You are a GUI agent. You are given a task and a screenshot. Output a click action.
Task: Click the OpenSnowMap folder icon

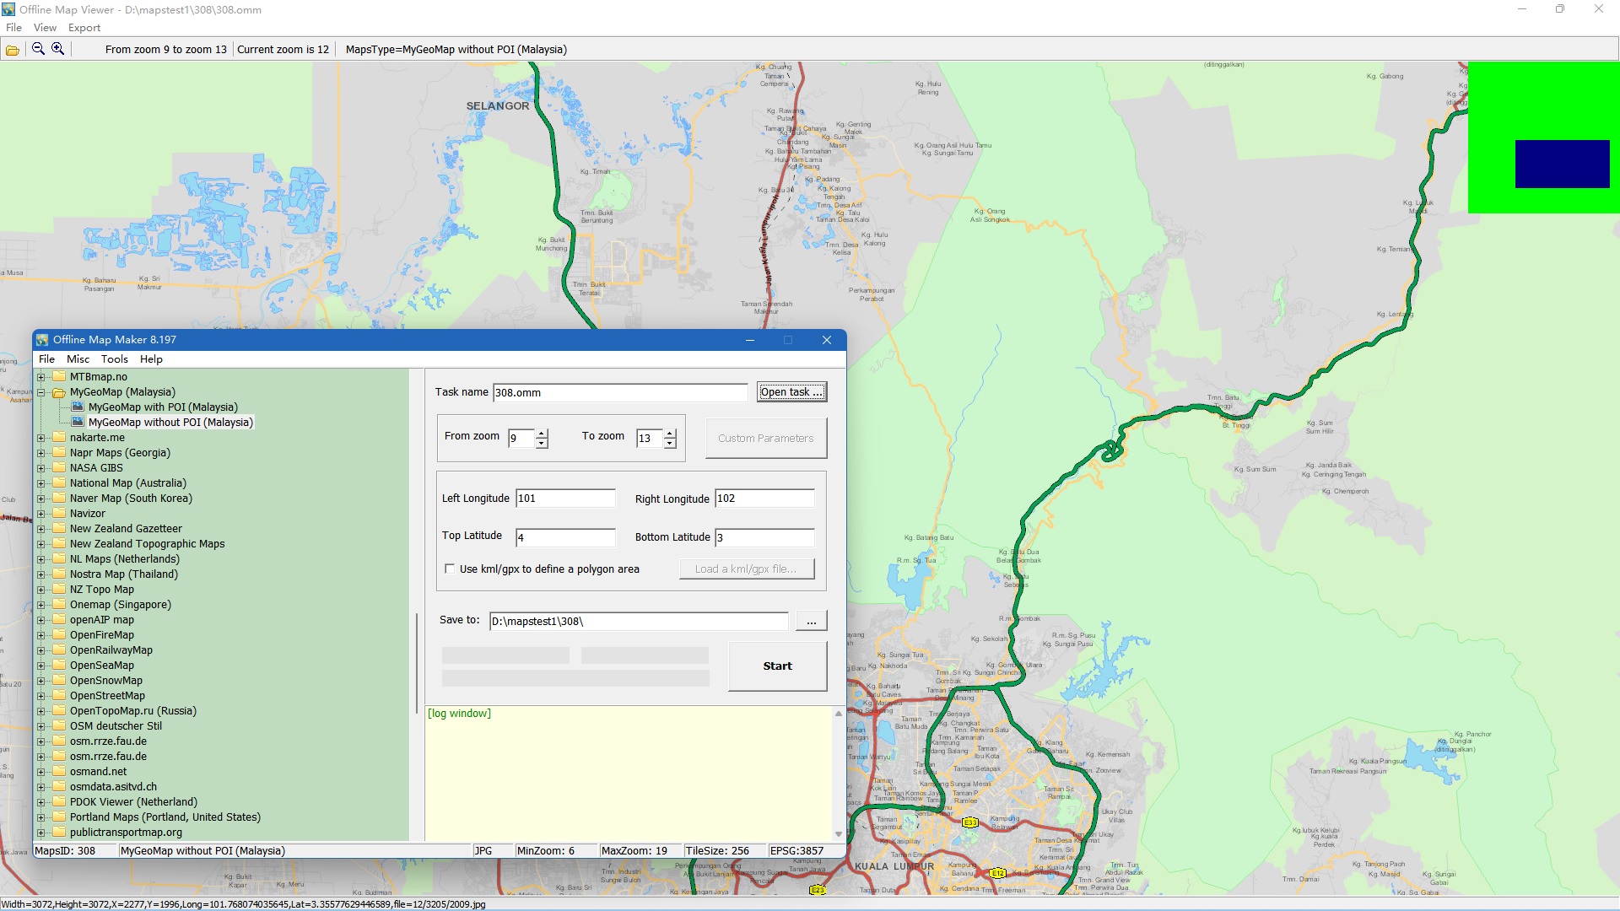(x=59, y=681)
